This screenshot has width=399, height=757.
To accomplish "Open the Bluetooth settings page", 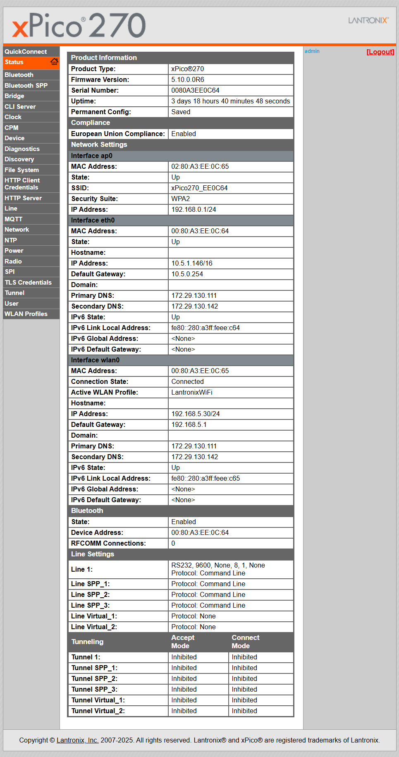I will pos(31,75).
